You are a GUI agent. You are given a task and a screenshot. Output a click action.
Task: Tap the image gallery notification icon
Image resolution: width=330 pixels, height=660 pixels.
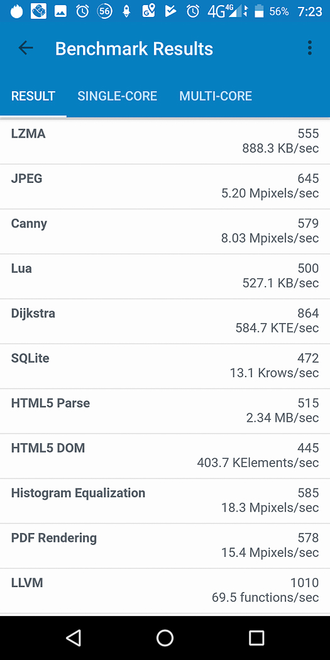click(x=60, y=11)
